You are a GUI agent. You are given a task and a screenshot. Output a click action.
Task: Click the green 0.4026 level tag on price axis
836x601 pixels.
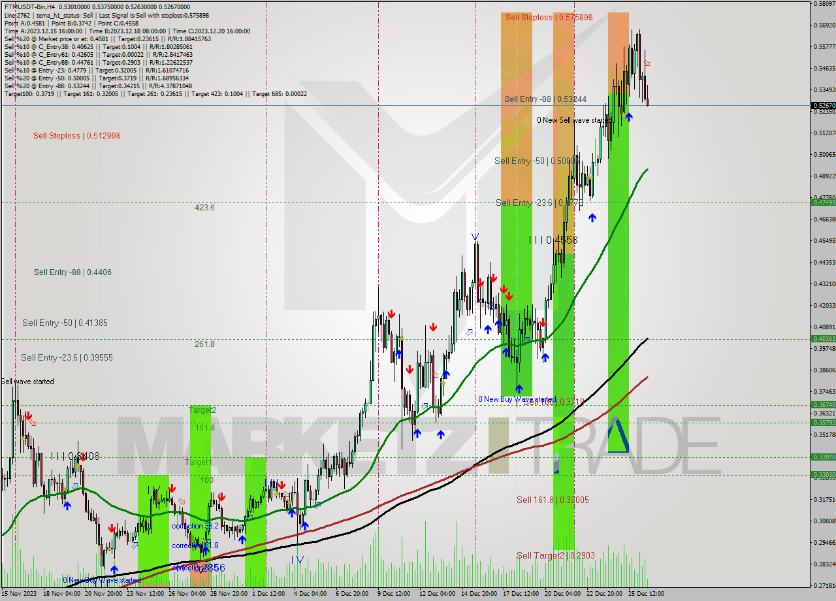[824, 338]
